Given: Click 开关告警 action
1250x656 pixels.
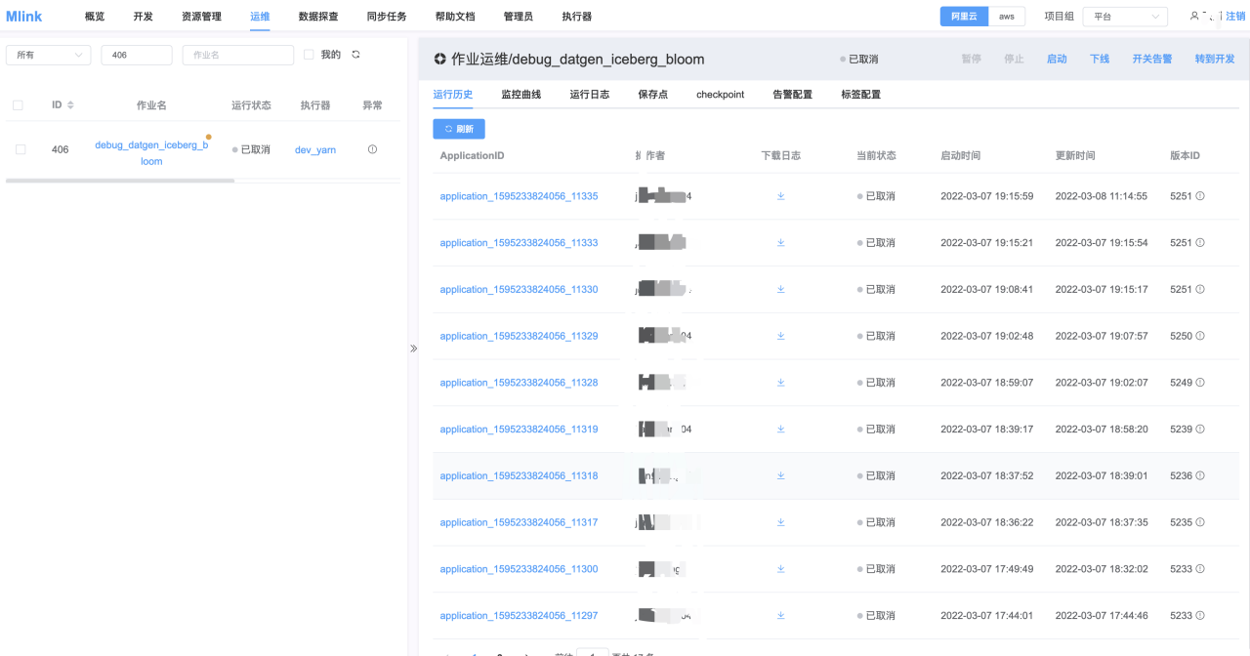Looking at the screenshot, I should click(1152, 60).
